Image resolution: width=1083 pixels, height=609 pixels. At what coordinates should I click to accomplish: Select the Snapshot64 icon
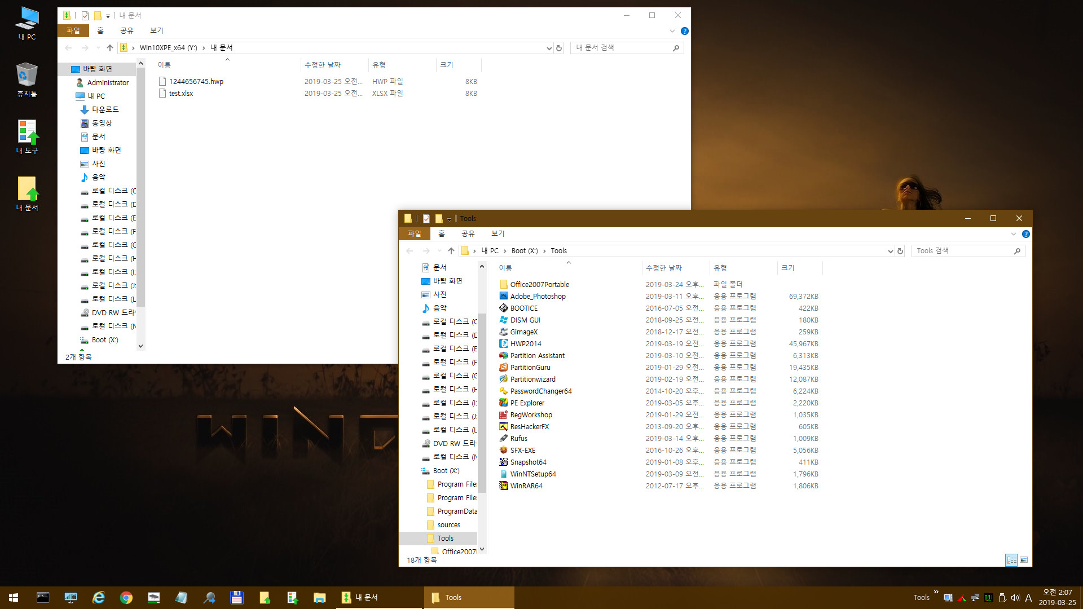tap(504, 462)
